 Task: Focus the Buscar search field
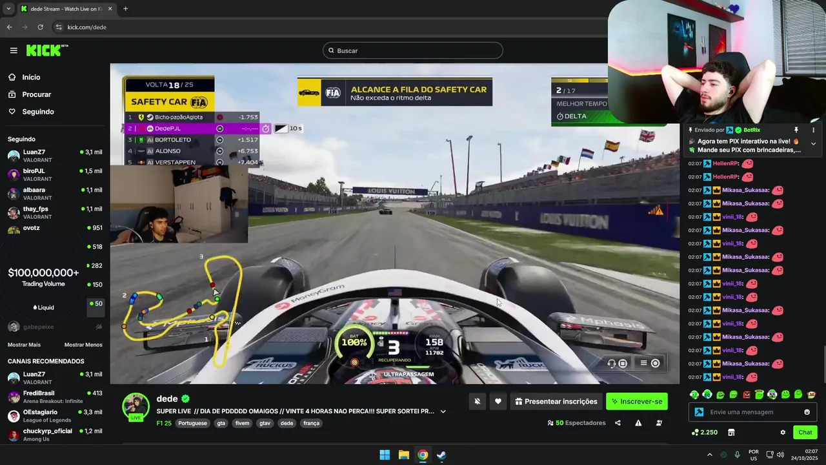[x=412, y=50]
